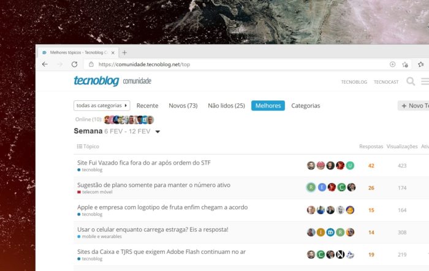Select the Melhores tab
Image resolution: width=429 pixels, height=271 pixels.
tap(268, 106)
